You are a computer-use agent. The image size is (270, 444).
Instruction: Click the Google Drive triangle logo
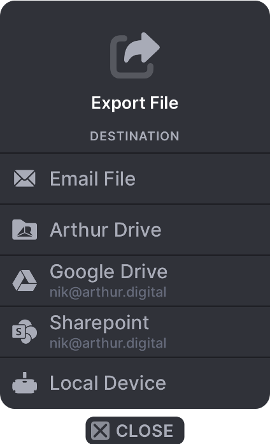point(25,281)
